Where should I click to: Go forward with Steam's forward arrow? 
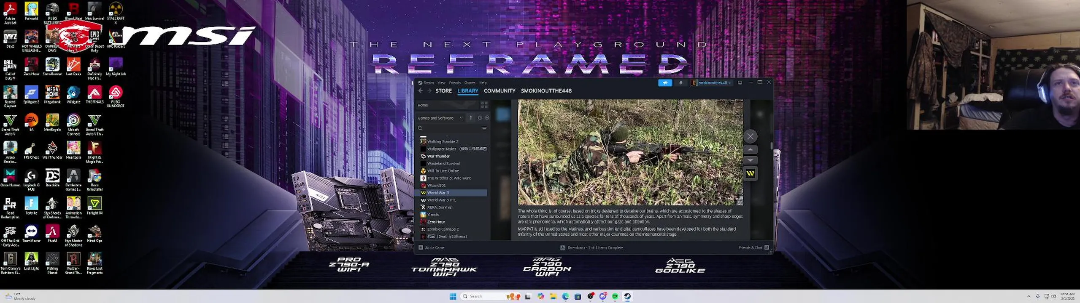(x=429, y=91)
